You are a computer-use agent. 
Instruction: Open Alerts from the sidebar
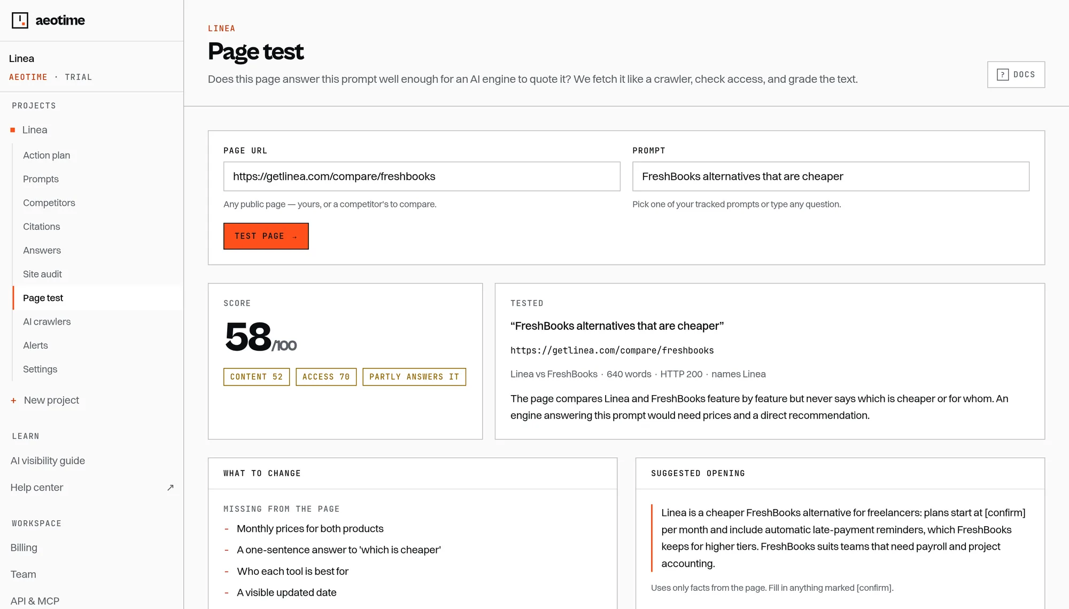(x=35, y=345)
